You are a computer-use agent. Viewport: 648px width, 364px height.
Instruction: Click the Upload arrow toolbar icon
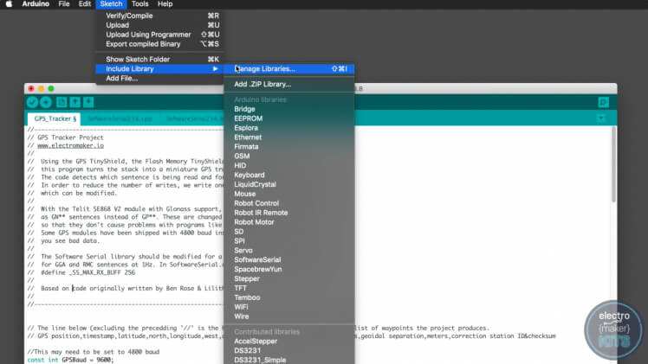point(46,102)
